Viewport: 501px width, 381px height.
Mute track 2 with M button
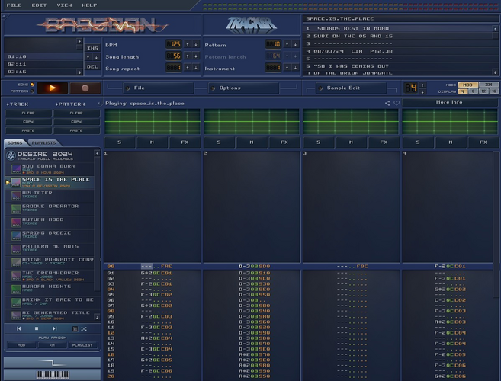pyautogui.click(x=252, y=142)
